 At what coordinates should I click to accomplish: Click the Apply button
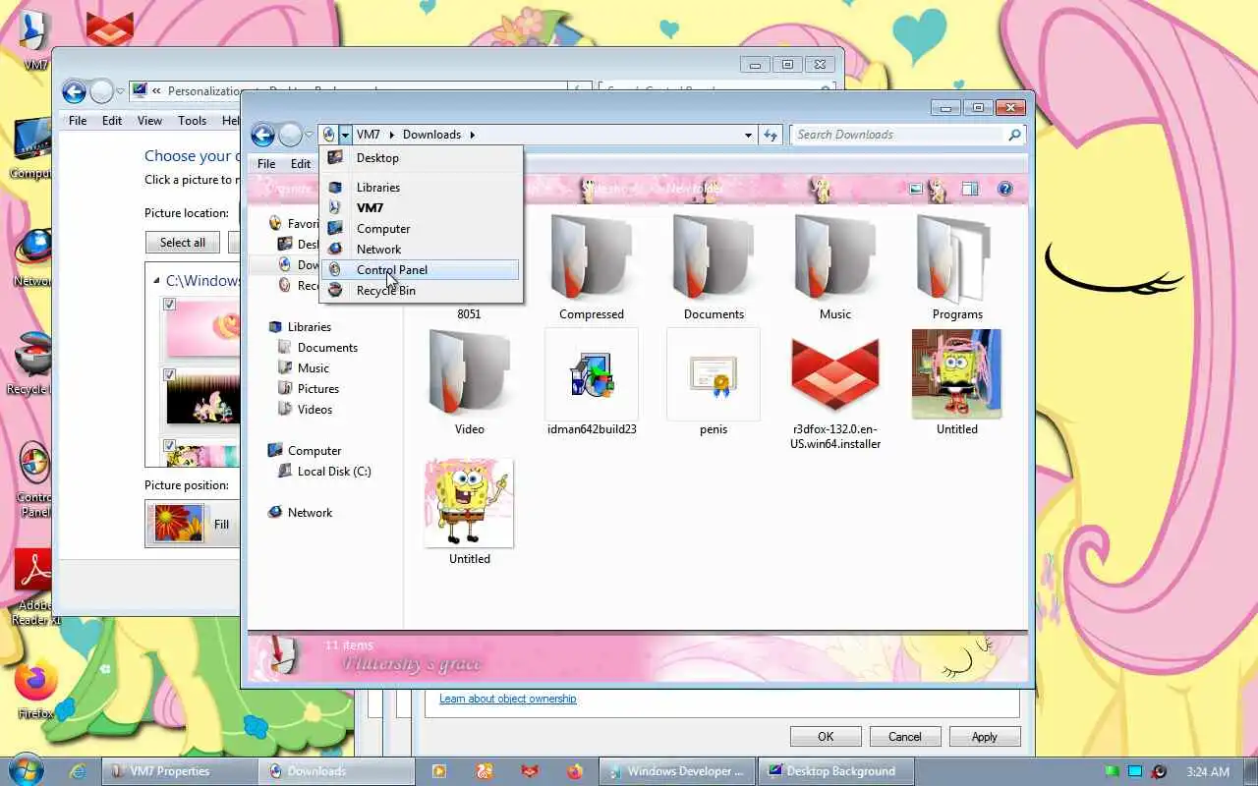pos(985,736)
